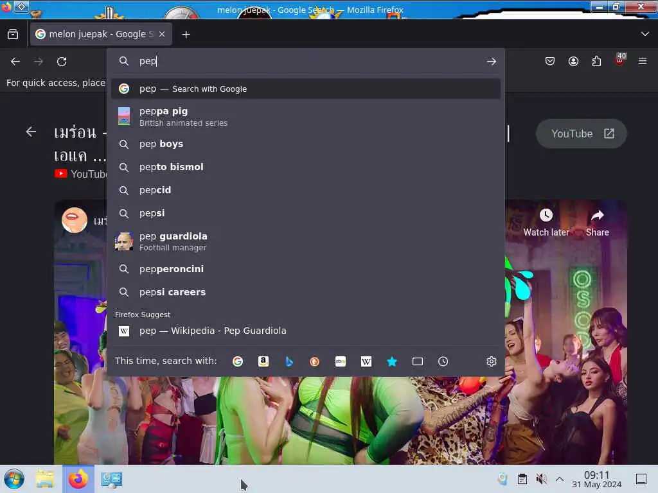
Task: Click the page back arrow beside Thai title
Action: coord(31,132)
